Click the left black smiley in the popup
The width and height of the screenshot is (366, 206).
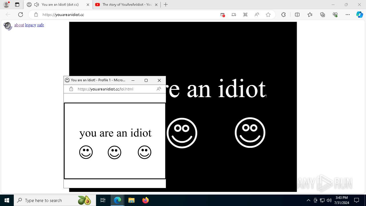pyautogui.click(x=86, y=152)
